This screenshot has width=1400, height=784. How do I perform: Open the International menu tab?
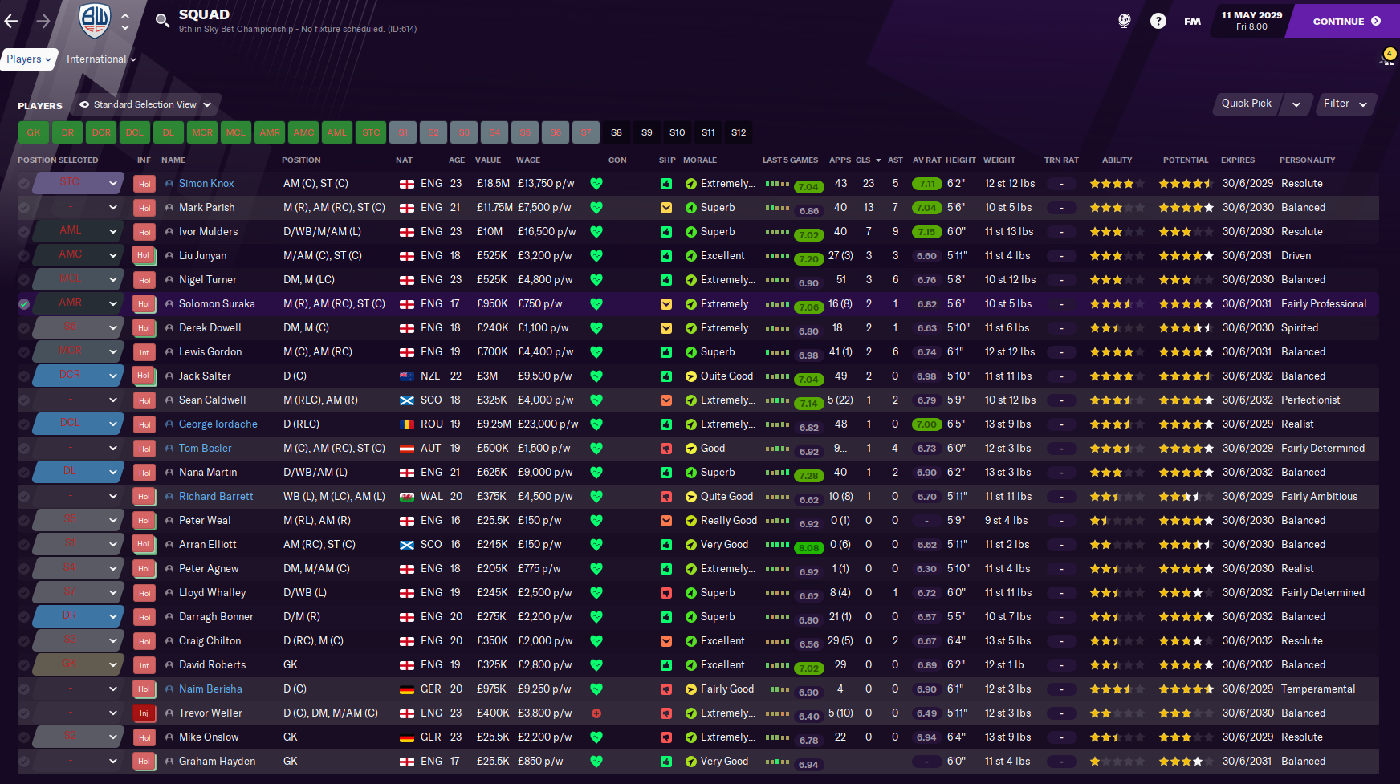(101, 59)
